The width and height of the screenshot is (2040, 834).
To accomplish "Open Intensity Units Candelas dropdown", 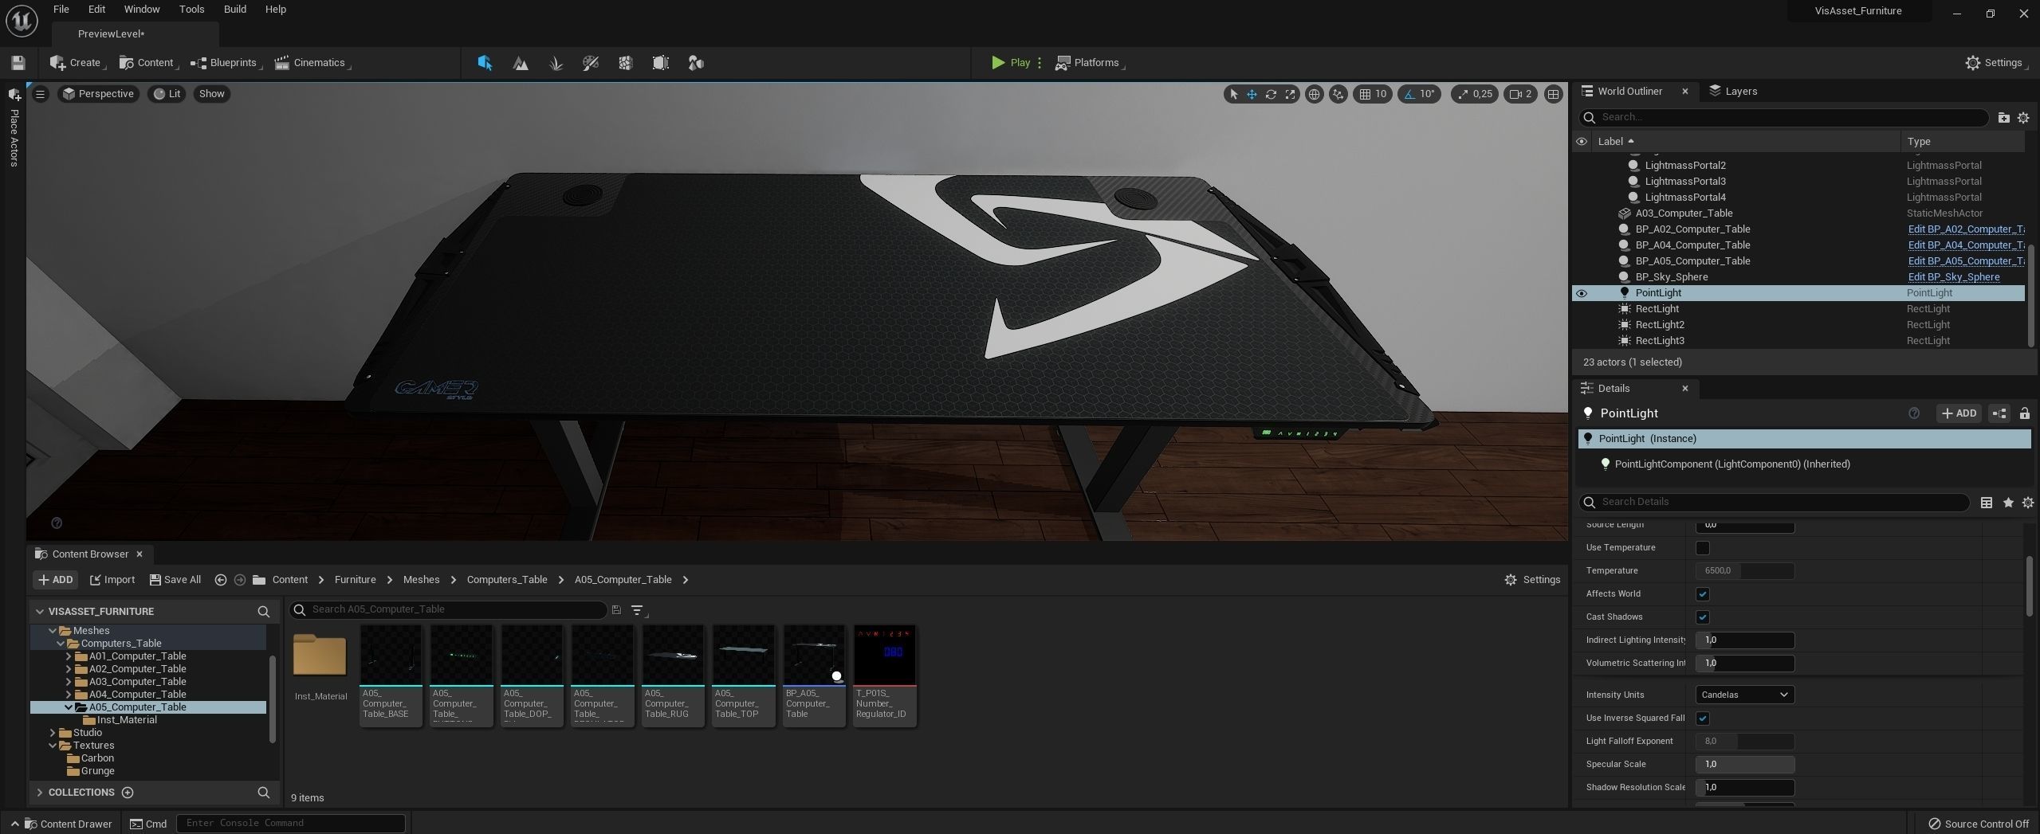I will click(x=1745, y=695).
